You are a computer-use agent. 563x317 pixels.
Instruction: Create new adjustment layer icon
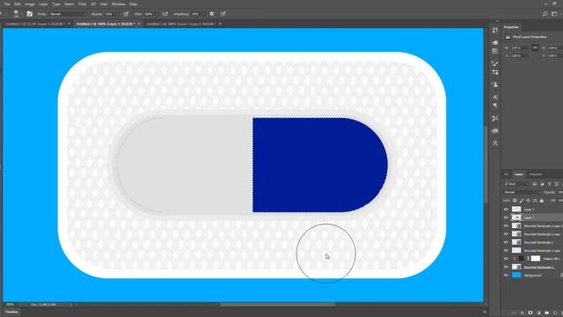(x=538, y=313)
